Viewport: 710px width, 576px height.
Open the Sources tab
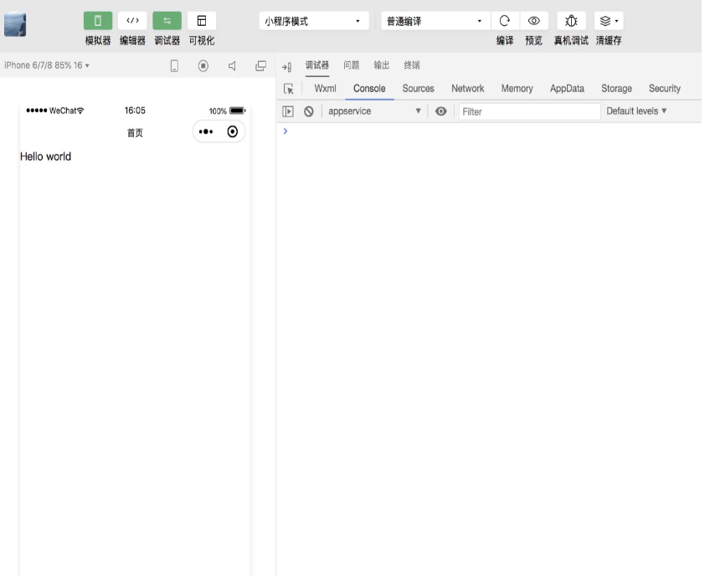(x=419, y=88)
